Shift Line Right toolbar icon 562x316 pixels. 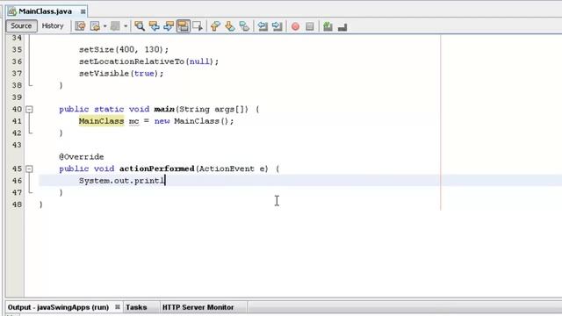[x=277, y=26]
